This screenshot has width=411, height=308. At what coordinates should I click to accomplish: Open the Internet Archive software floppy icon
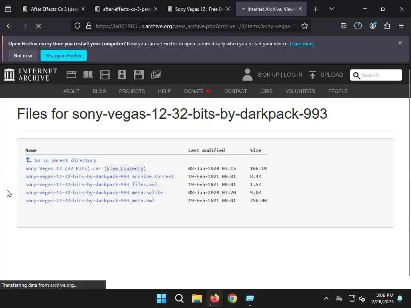(138, 75)
